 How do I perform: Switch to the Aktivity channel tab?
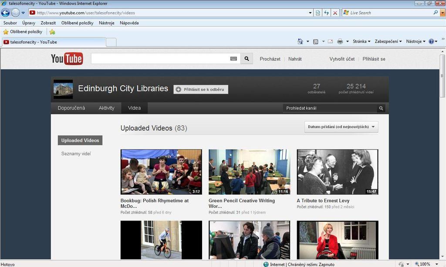(106, 108)
